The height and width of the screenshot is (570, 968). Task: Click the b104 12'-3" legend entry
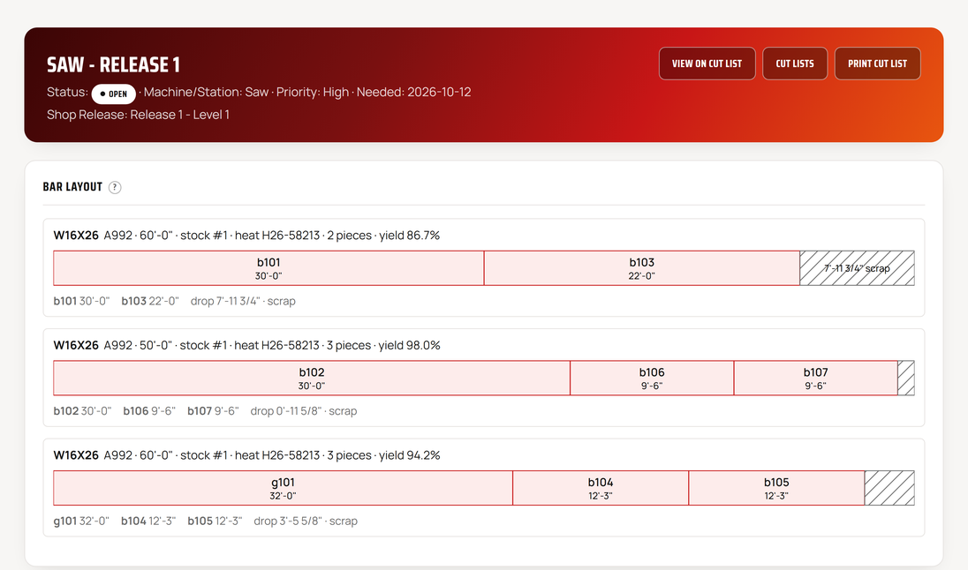coord(148,521)
